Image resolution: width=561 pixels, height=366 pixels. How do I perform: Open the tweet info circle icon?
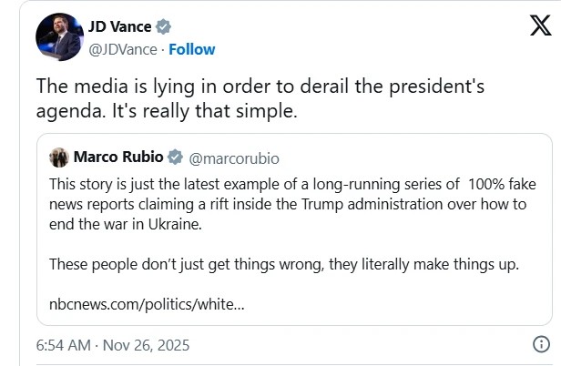coord(540,345)
